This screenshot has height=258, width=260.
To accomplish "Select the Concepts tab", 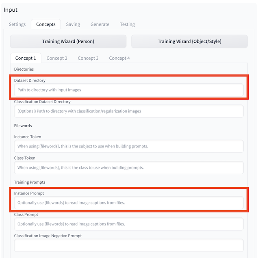I will point(46,24).
